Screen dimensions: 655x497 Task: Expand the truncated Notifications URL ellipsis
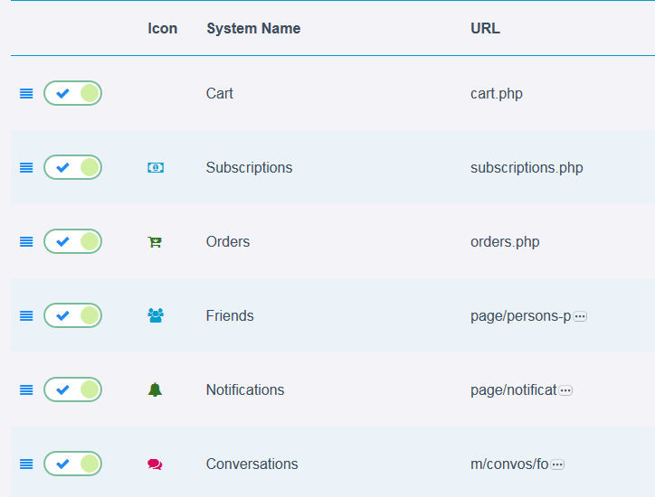(565, 390)
